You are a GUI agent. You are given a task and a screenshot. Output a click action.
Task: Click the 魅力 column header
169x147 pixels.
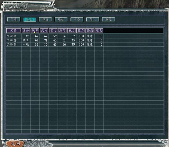(x=72, y=31)
